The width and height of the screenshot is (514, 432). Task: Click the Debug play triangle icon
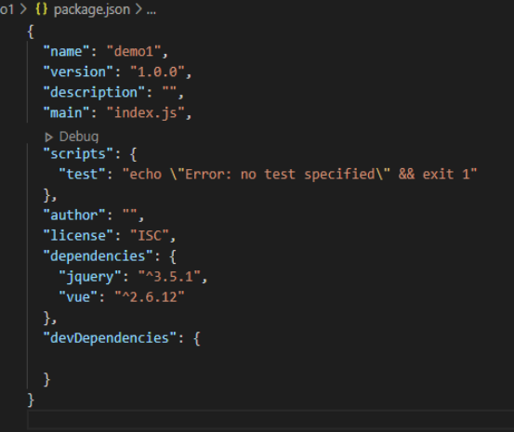pos(49,137)
